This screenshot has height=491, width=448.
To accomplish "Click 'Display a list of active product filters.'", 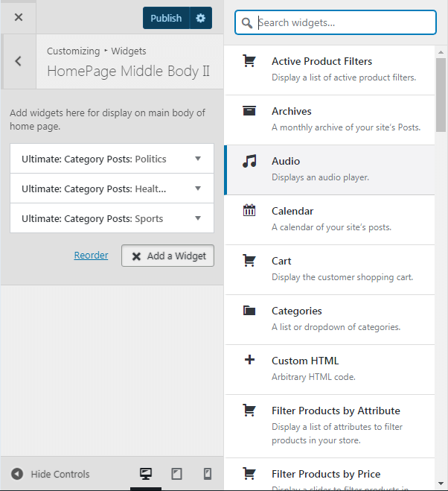I will (x=344, y=77).
